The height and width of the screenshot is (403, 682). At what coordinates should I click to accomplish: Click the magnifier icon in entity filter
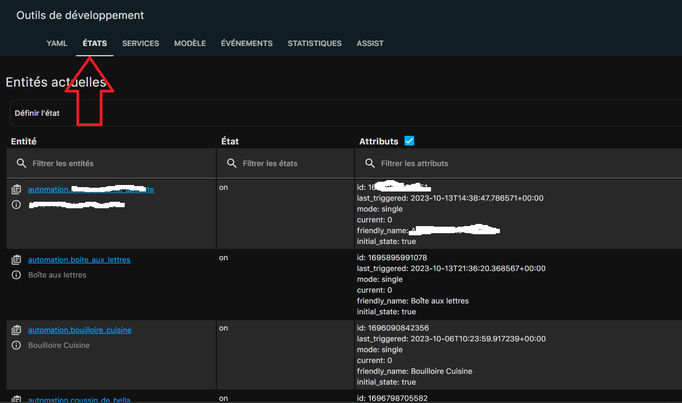(21, 163)
